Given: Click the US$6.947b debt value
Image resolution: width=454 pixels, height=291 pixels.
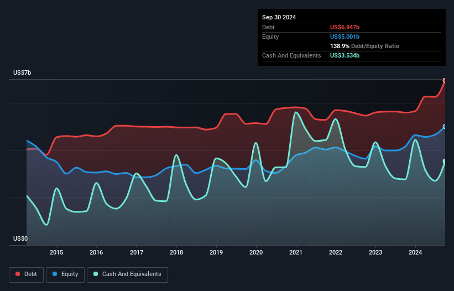Looking at the screenshot, I should [345, 27].
